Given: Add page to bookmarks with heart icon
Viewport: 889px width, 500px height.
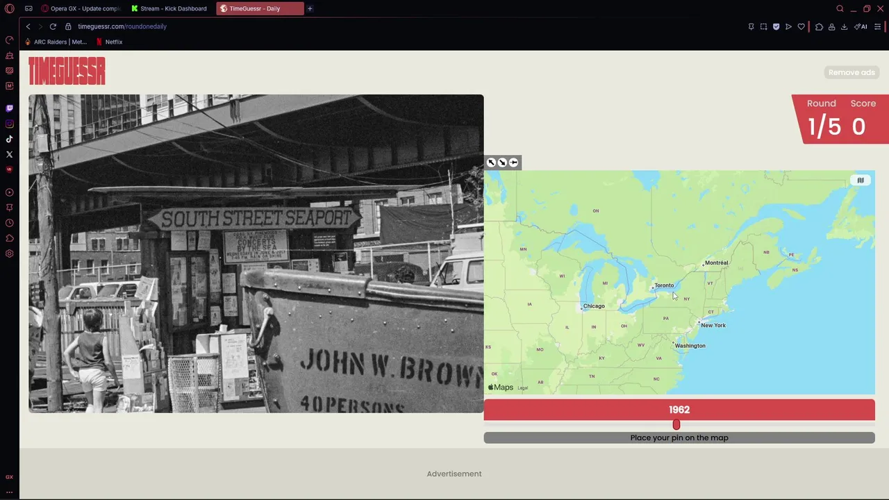Looking at the screenshot, I should click(x=801, y=26).
